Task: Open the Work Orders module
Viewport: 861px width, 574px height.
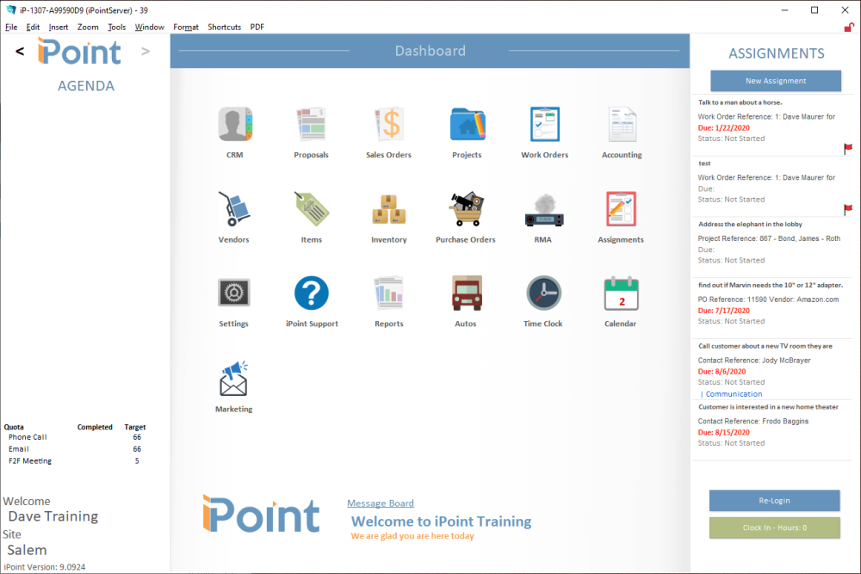Action: click(543, 123)
